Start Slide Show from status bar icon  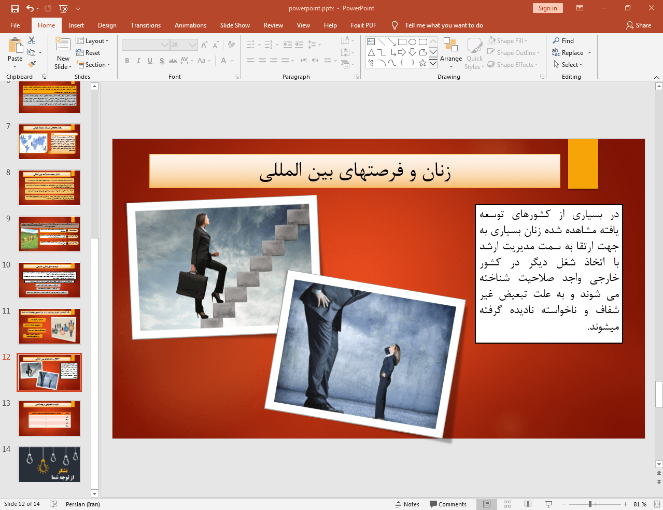pyautogui.click(x=548, y=504)
